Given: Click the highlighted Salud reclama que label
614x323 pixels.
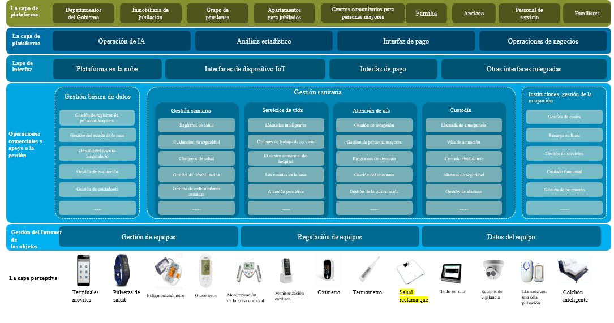Looking at the screenshot, I should coord(414,296).
